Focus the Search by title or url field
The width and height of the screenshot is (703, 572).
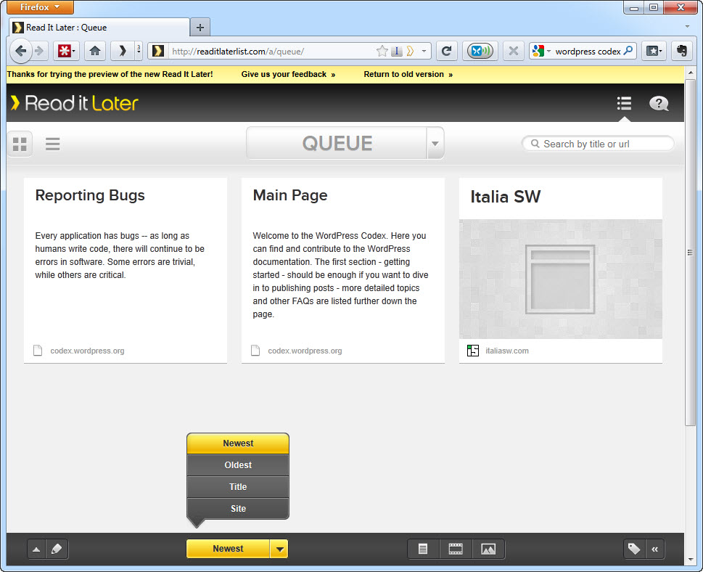[598, 144]
